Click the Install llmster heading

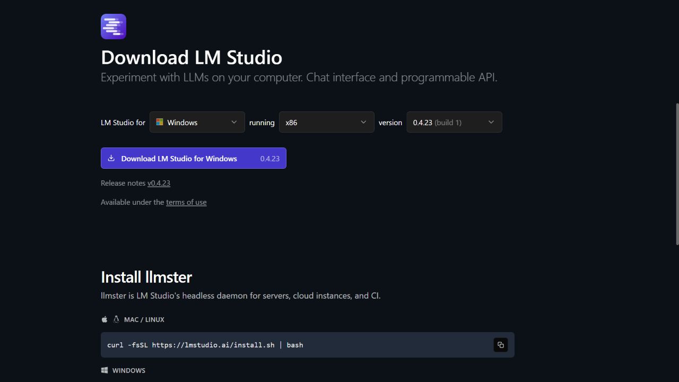click(146, 277)
